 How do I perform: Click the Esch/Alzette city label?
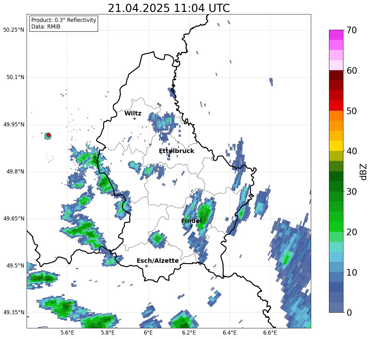click(x=158, y=261)
